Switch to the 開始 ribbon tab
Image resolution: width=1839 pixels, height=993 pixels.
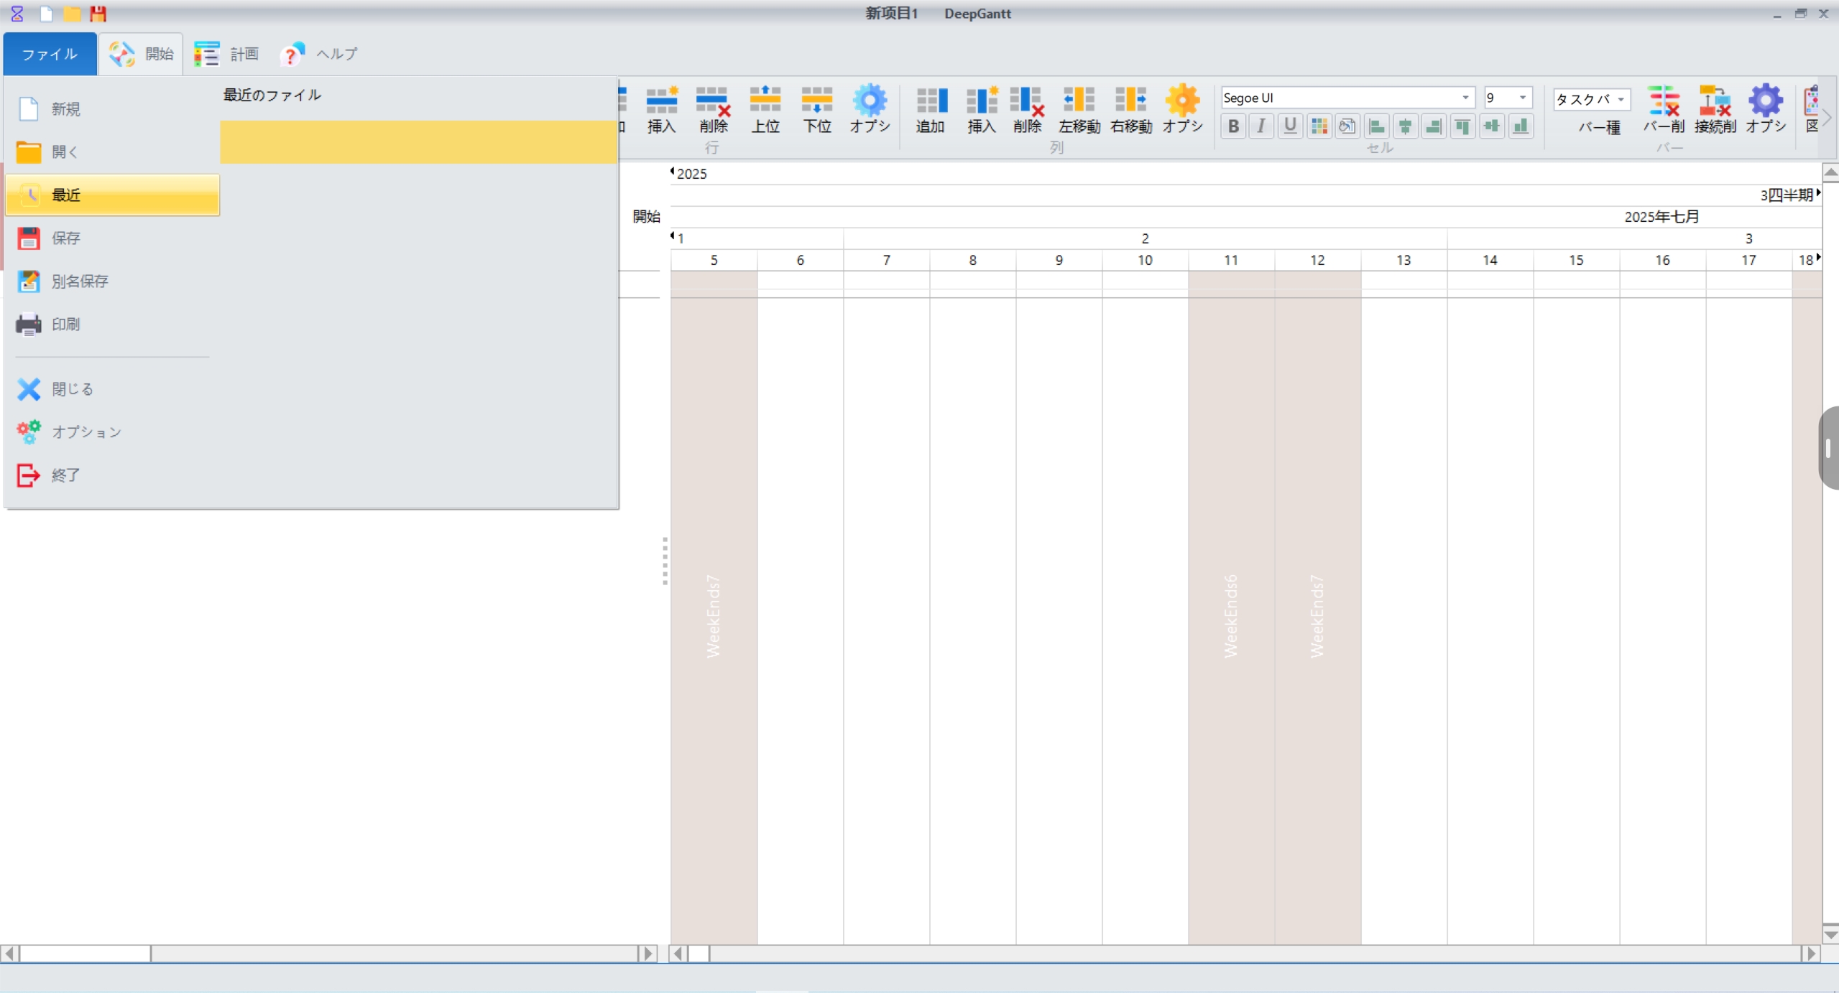(x=141, y=54)
